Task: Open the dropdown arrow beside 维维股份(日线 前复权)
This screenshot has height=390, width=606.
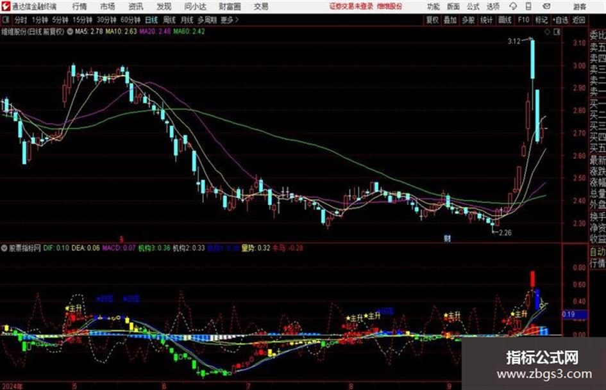Action: click(70, 31)
